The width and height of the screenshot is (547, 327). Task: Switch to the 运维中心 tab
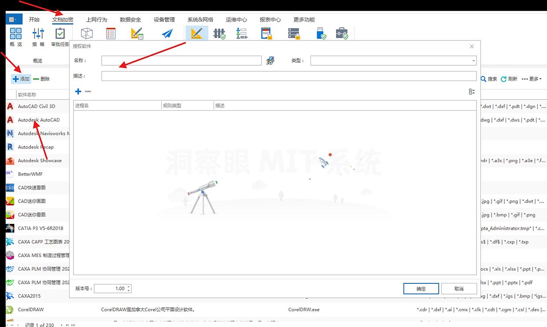(237, 19)
